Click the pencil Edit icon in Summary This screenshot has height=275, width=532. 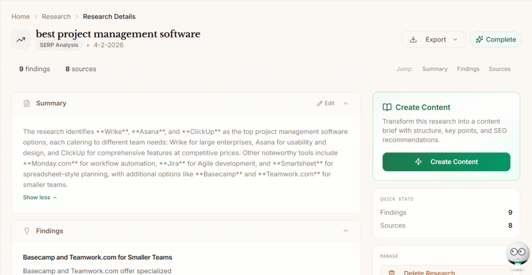pyautogui.click(x=320, y=103)
